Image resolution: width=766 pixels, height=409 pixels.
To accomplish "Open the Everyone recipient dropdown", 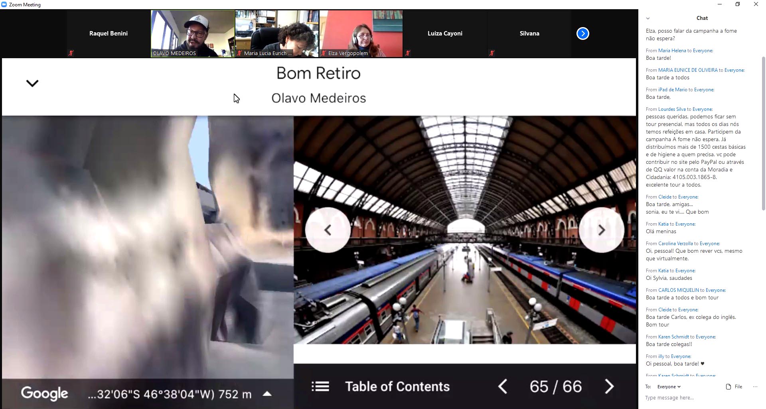I will pyautogui.click(x=669, y=387).
